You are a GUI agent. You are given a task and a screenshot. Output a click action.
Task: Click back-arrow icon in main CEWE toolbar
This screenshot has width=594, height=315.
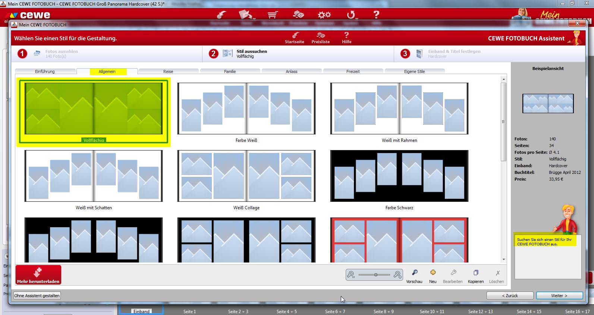click(x=221, y=15)
